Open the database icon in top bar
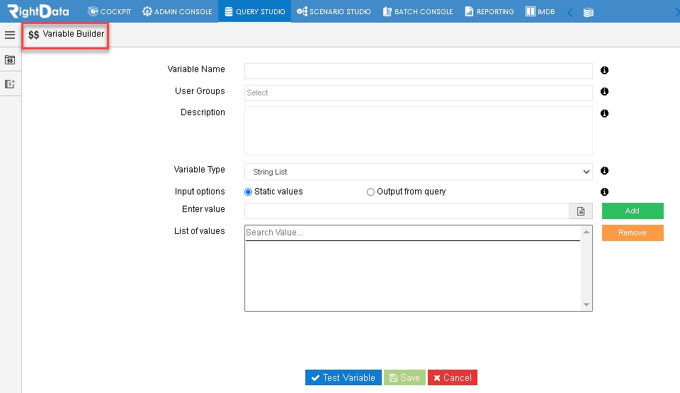The height and width of the screenshot is (393, 680). pos(589,12)
